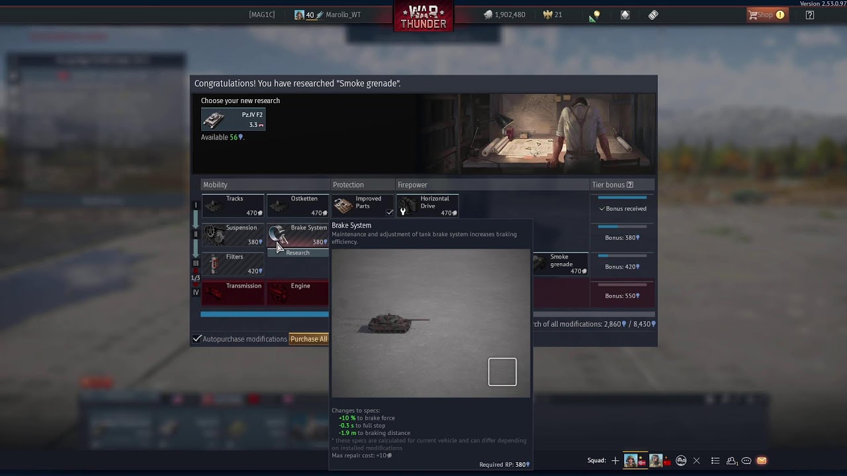Screen dimensions: 847x476
Task: Select the Smoke grenade modification
Action: 560,264
